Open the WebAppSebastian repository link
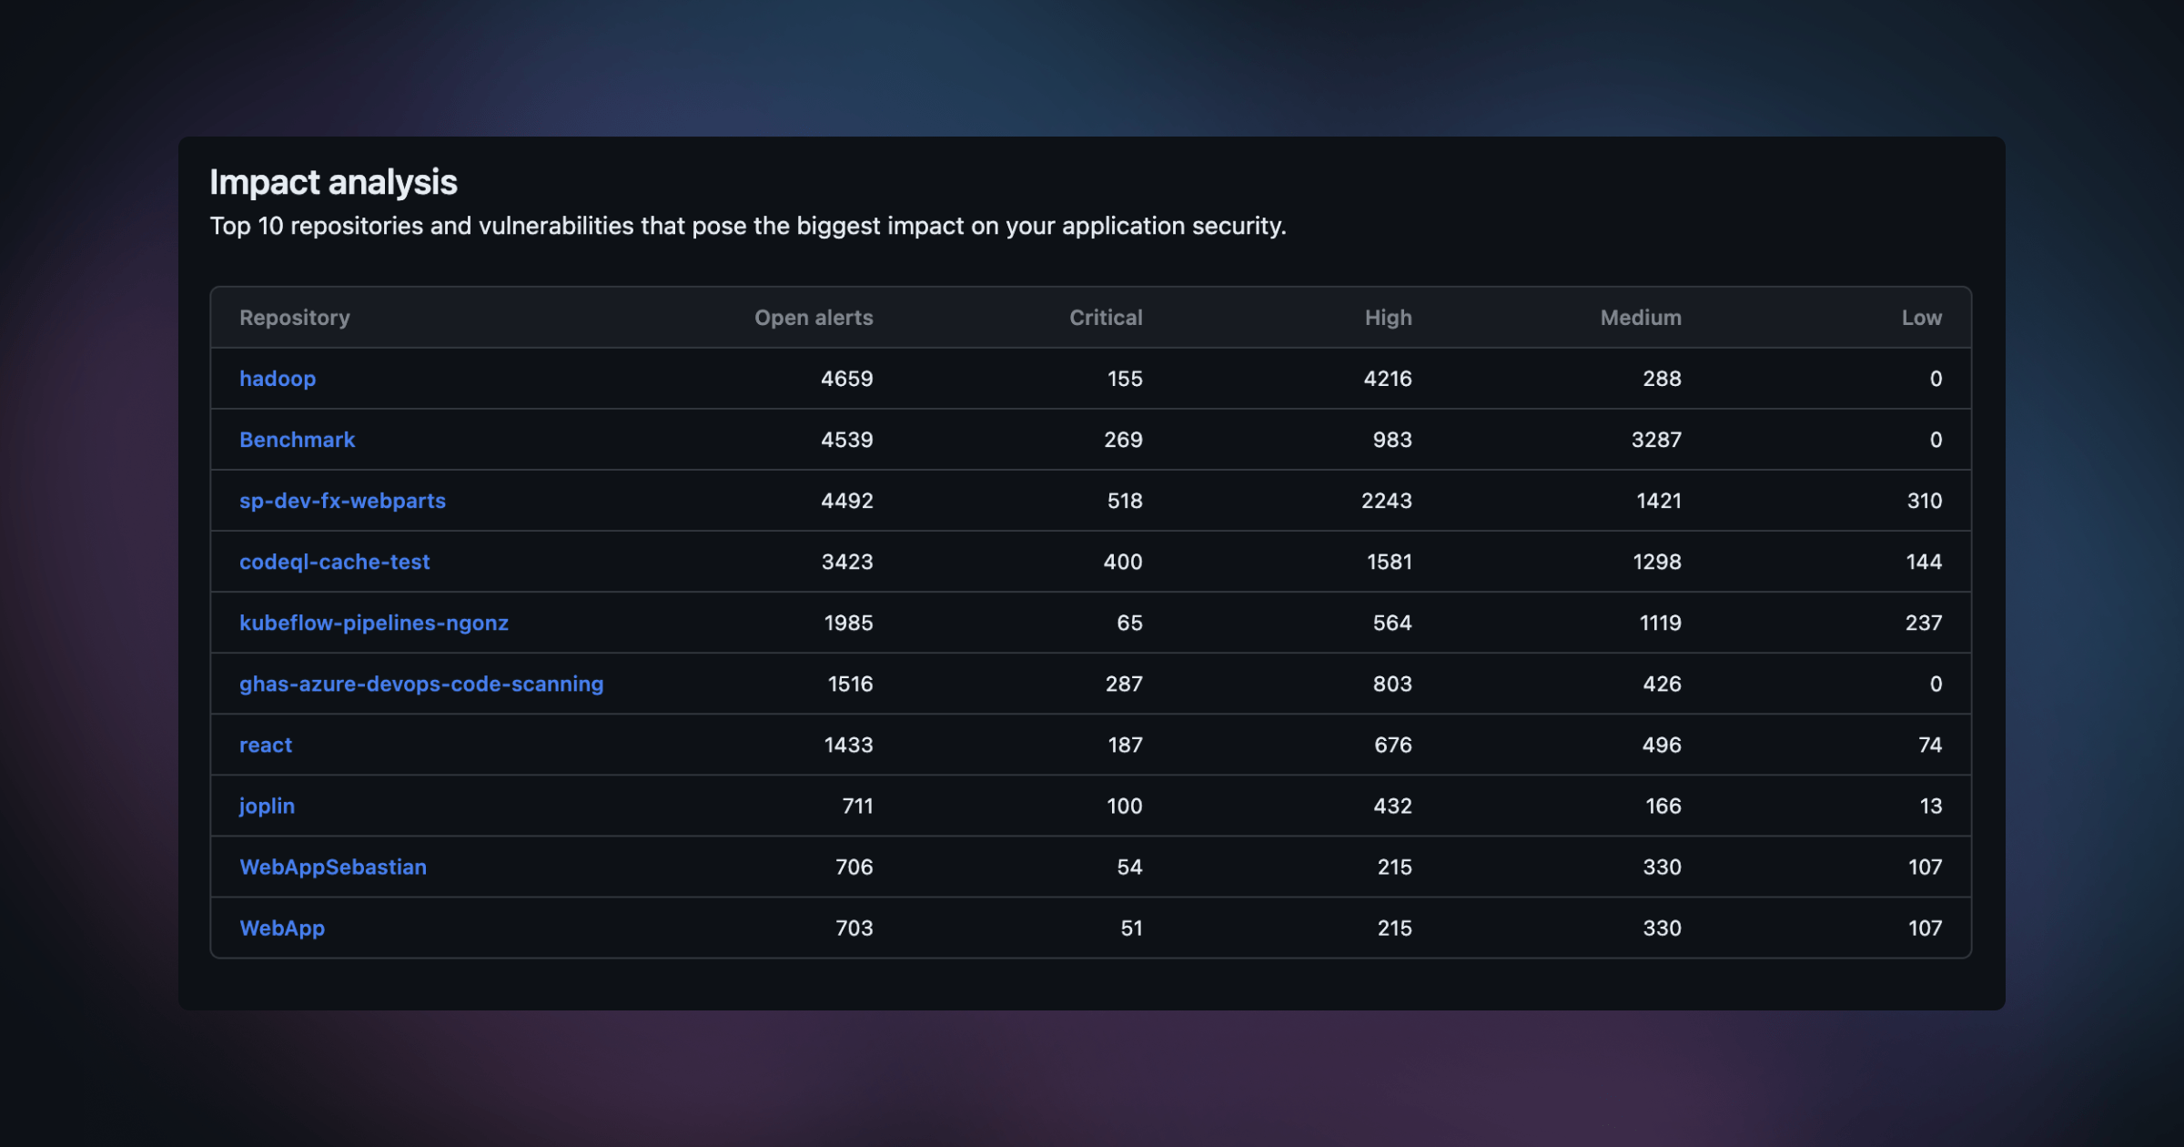 click(333, 867)
